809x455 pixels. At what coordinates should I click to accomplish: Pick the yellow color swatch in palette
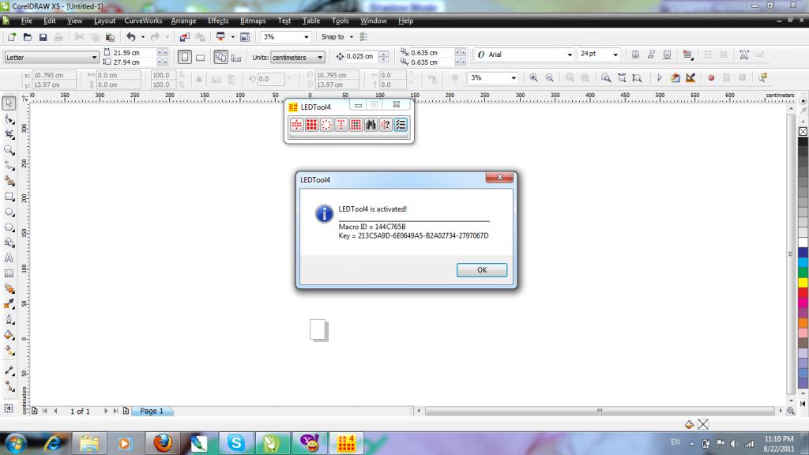click(x=803, y=282)
